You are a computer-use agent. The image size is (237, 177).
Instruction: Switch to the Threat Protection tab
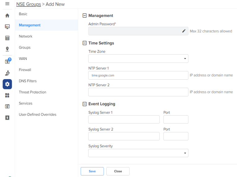[x=33, y=92]
